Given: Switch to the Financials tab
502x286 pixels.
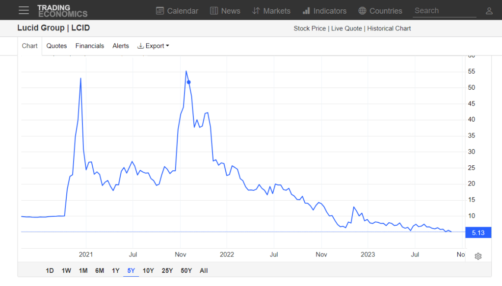Looking at the screenshot, I should pos(89,46).
